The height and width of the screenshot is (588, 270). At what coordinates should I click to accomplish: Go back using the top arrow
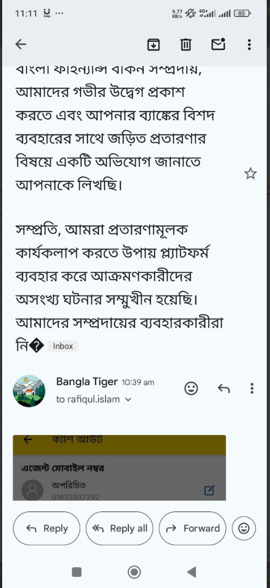[21, 45]
